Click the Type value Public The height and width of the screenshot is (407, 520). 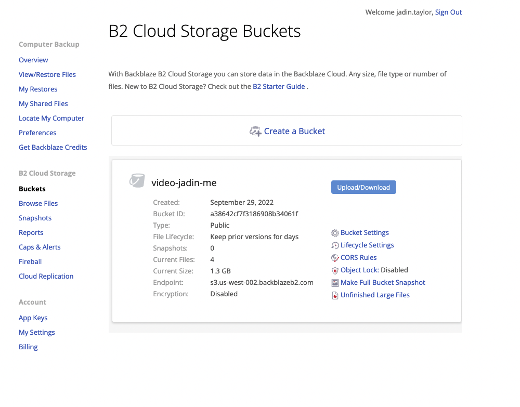(219, 226)
